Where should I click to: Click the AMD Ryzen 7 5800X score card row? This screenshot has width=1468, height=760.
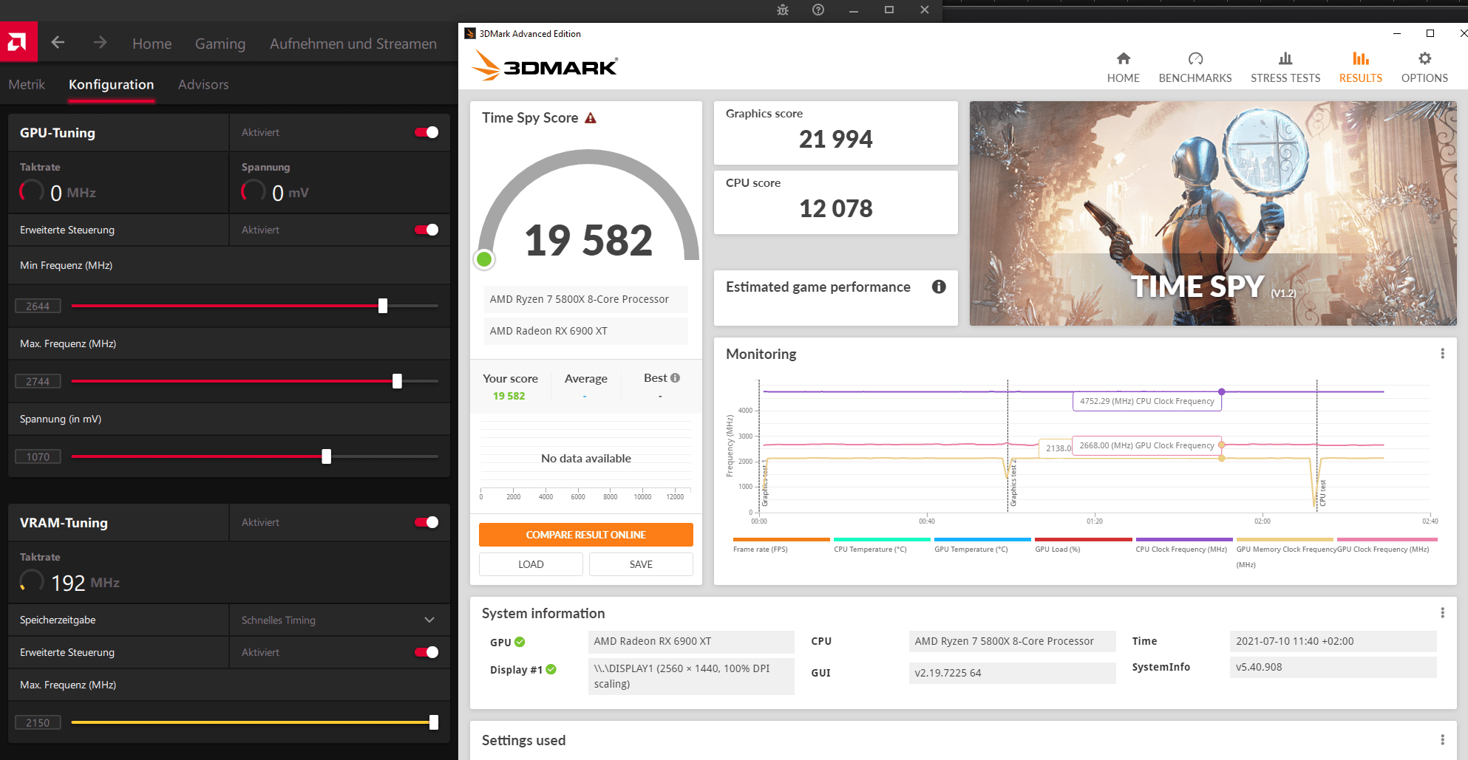[x=585, y=299]
